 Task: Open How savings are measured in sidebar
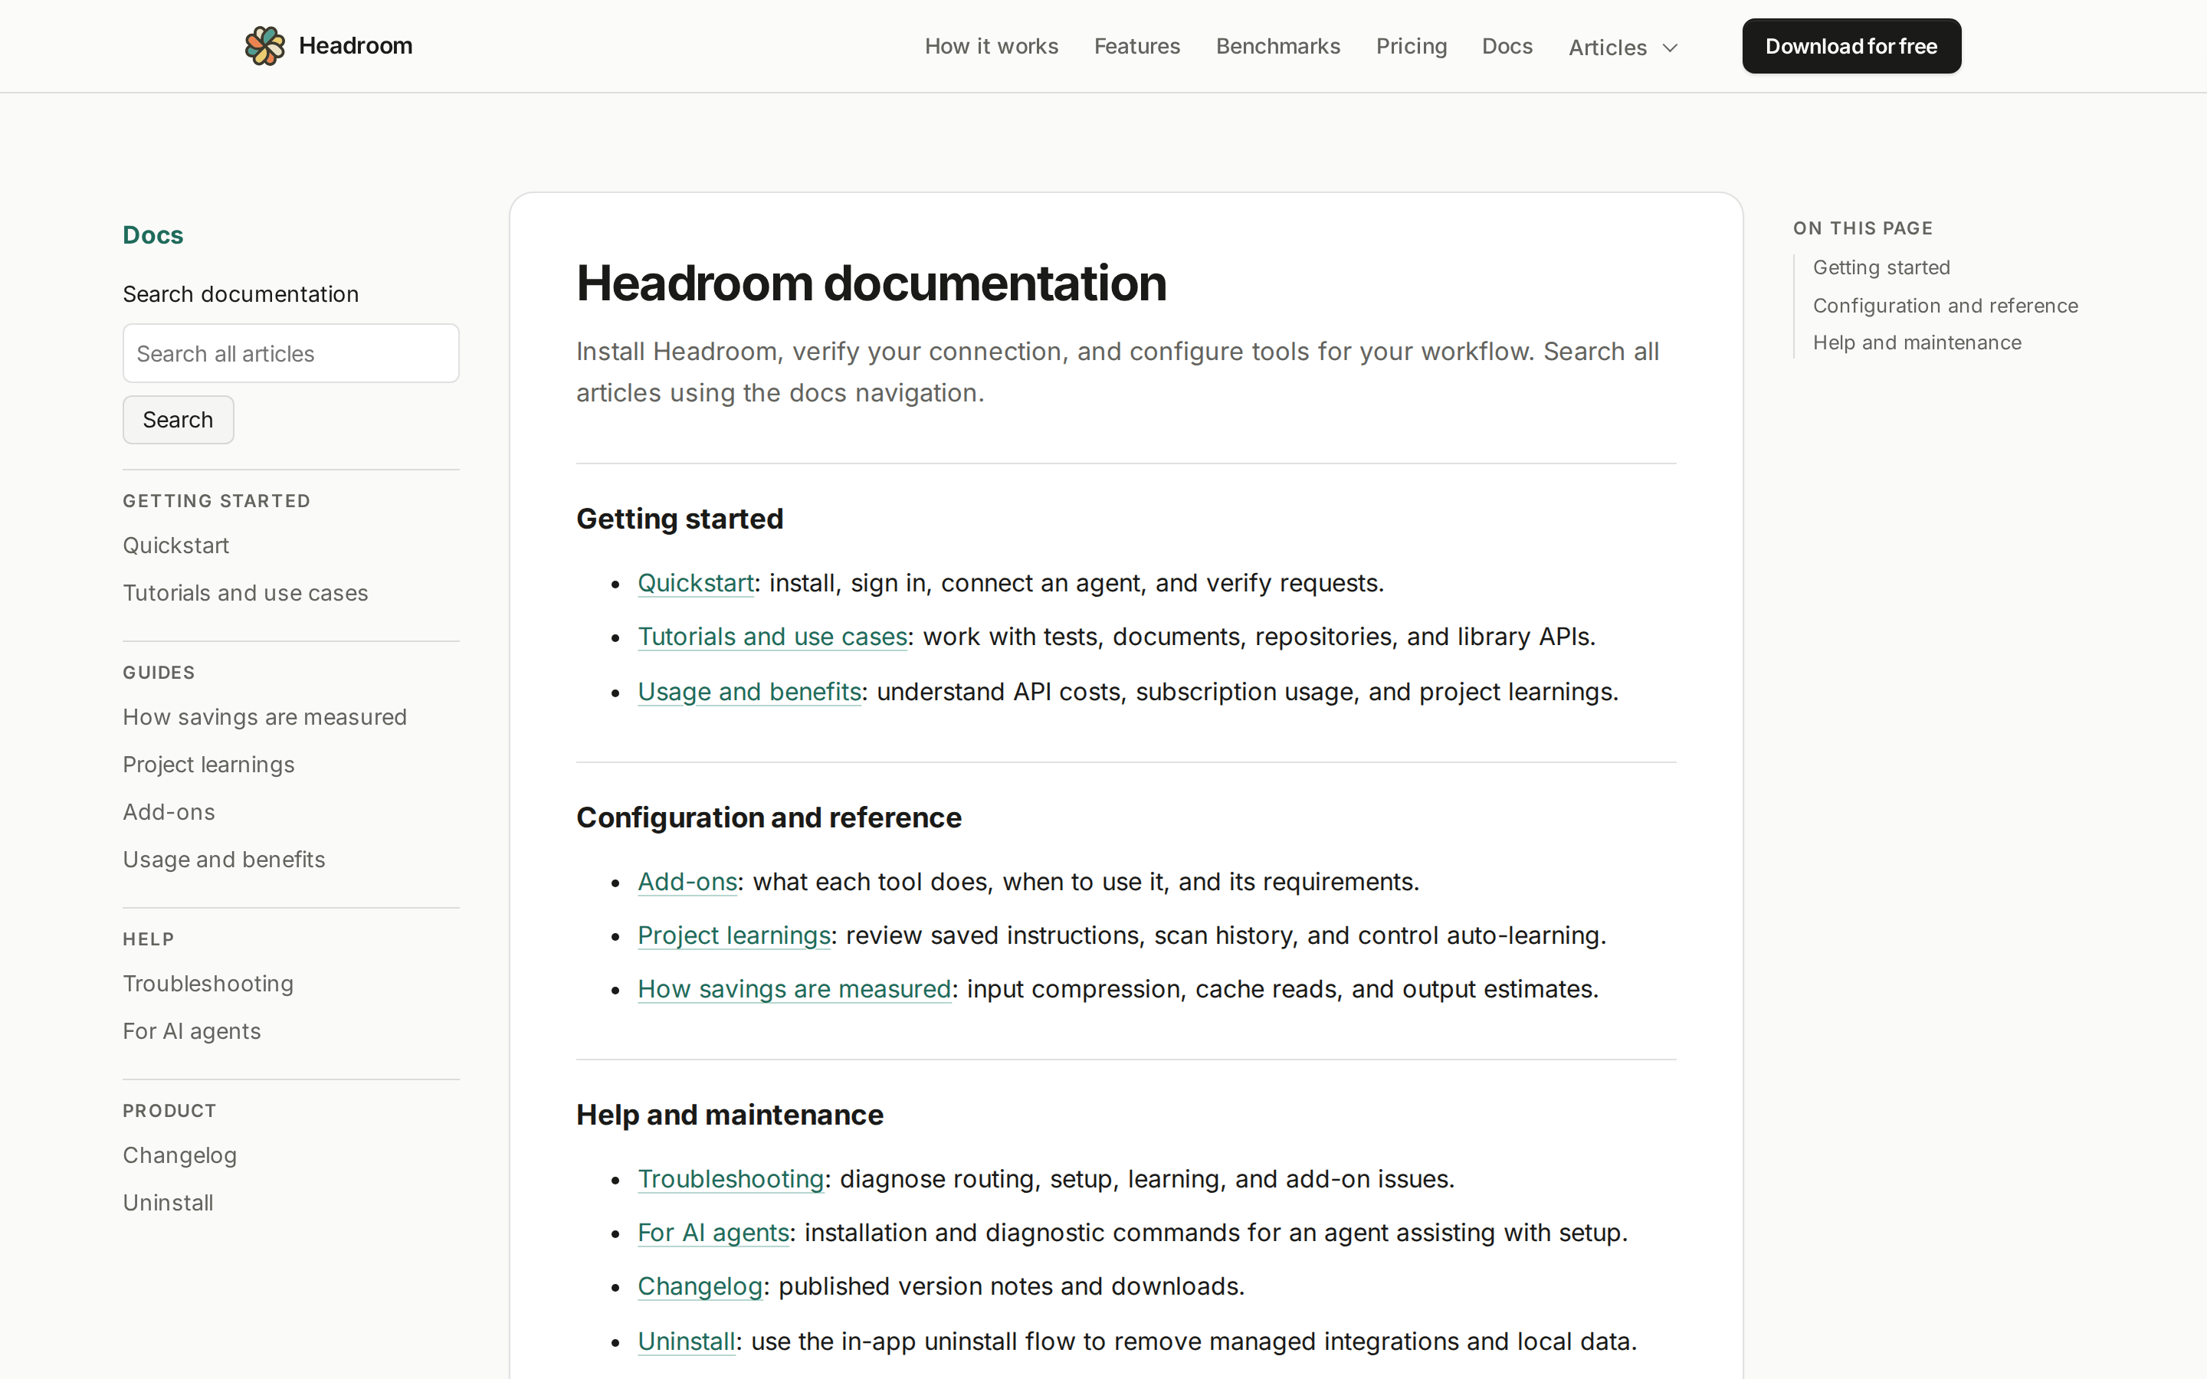coord(264,717)
